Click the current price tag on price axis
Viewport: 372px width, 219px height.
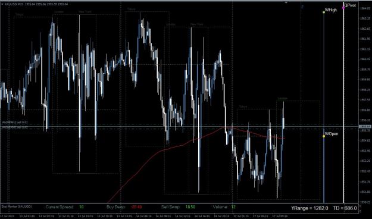(365, 127)
